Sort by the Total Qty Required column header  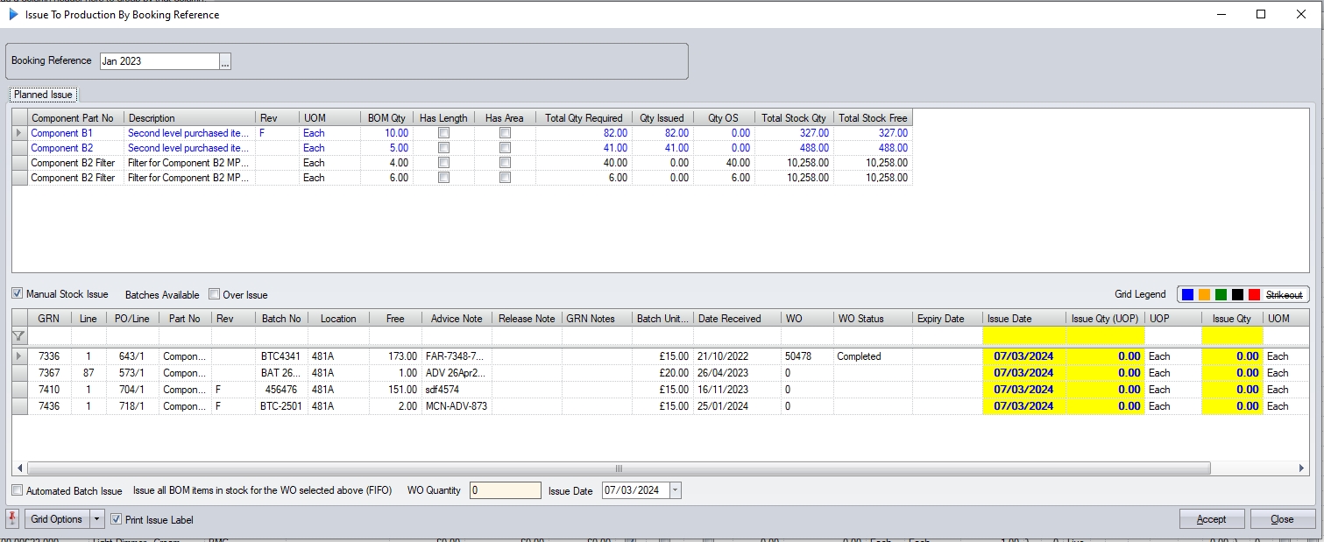[x=583, y=118]
